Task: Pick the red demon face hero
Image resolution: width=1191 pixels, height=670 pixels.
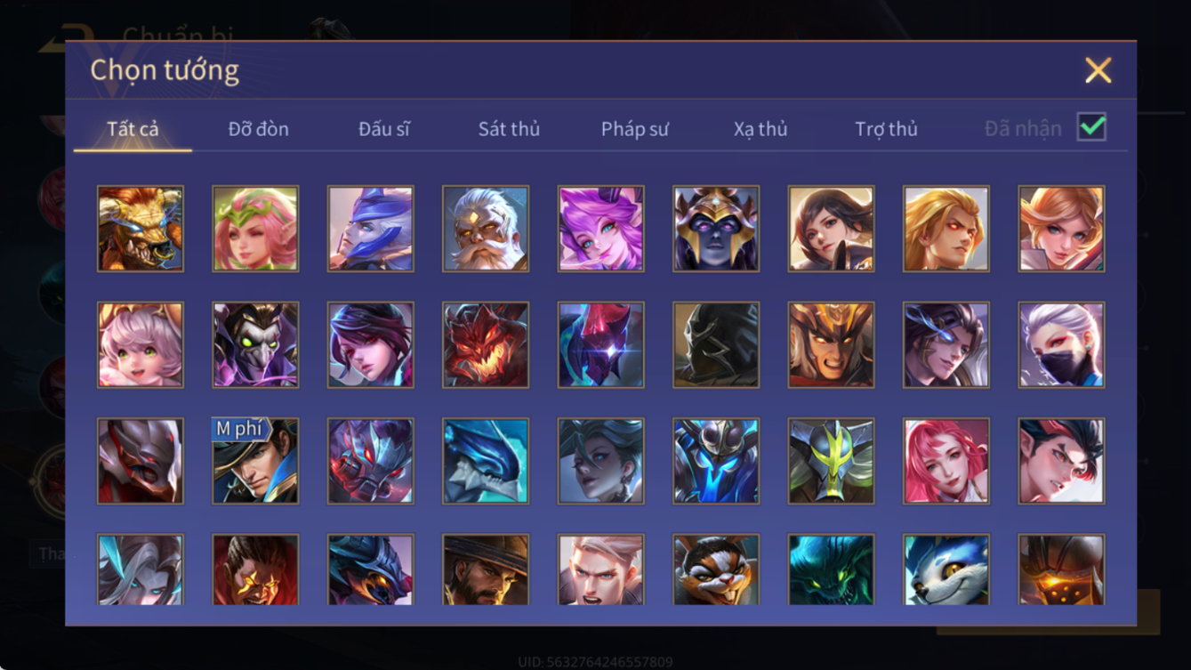Action: [x=486, y=345]
